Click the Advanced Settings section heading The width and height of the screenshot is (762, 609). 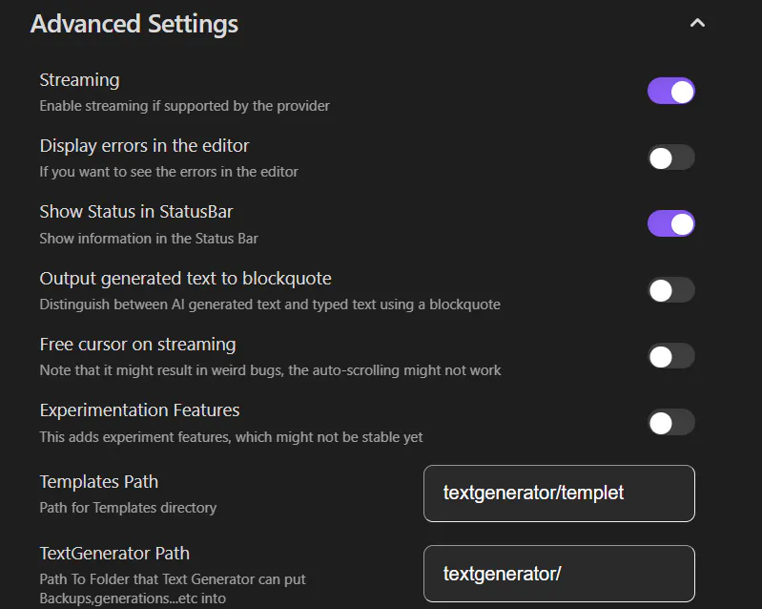pos(134,24)
